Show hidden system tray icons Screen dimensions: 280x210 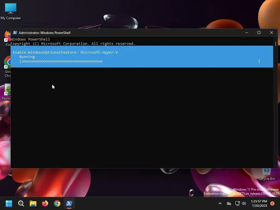pos(220,203)
